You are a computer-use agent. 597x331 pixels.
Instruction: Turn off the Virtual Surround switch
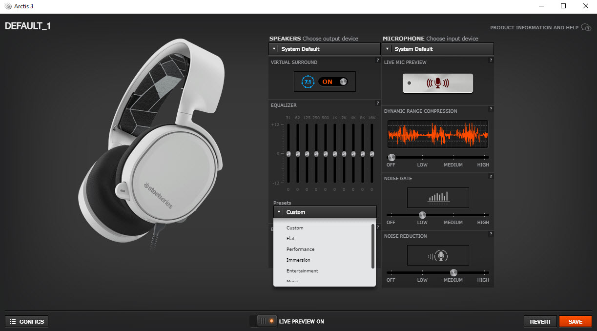[333, 82]
